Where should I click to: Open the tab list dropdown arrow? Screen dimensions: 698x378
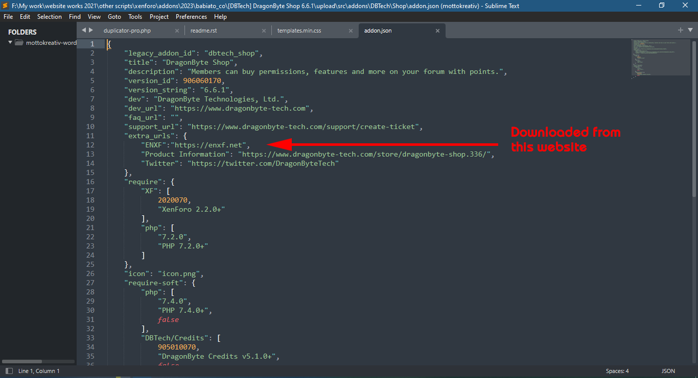coord(690,30)
